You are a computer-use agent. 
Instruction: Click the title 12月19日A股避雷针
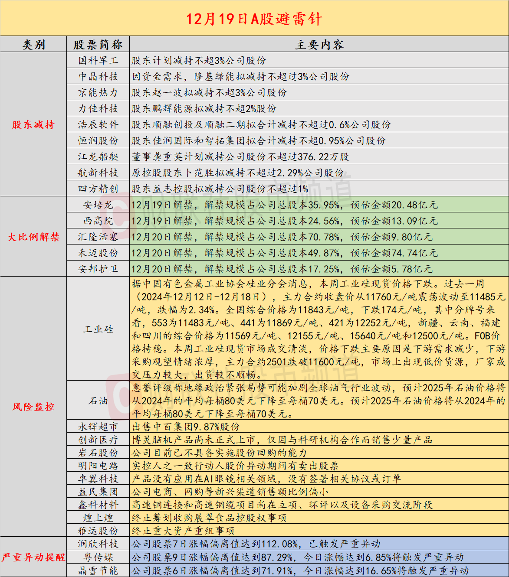[x=254, y=19]
